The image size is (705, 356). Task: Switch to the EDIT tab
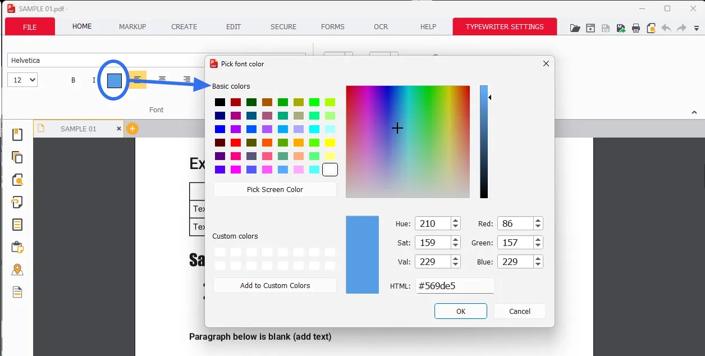coord(234,26)
